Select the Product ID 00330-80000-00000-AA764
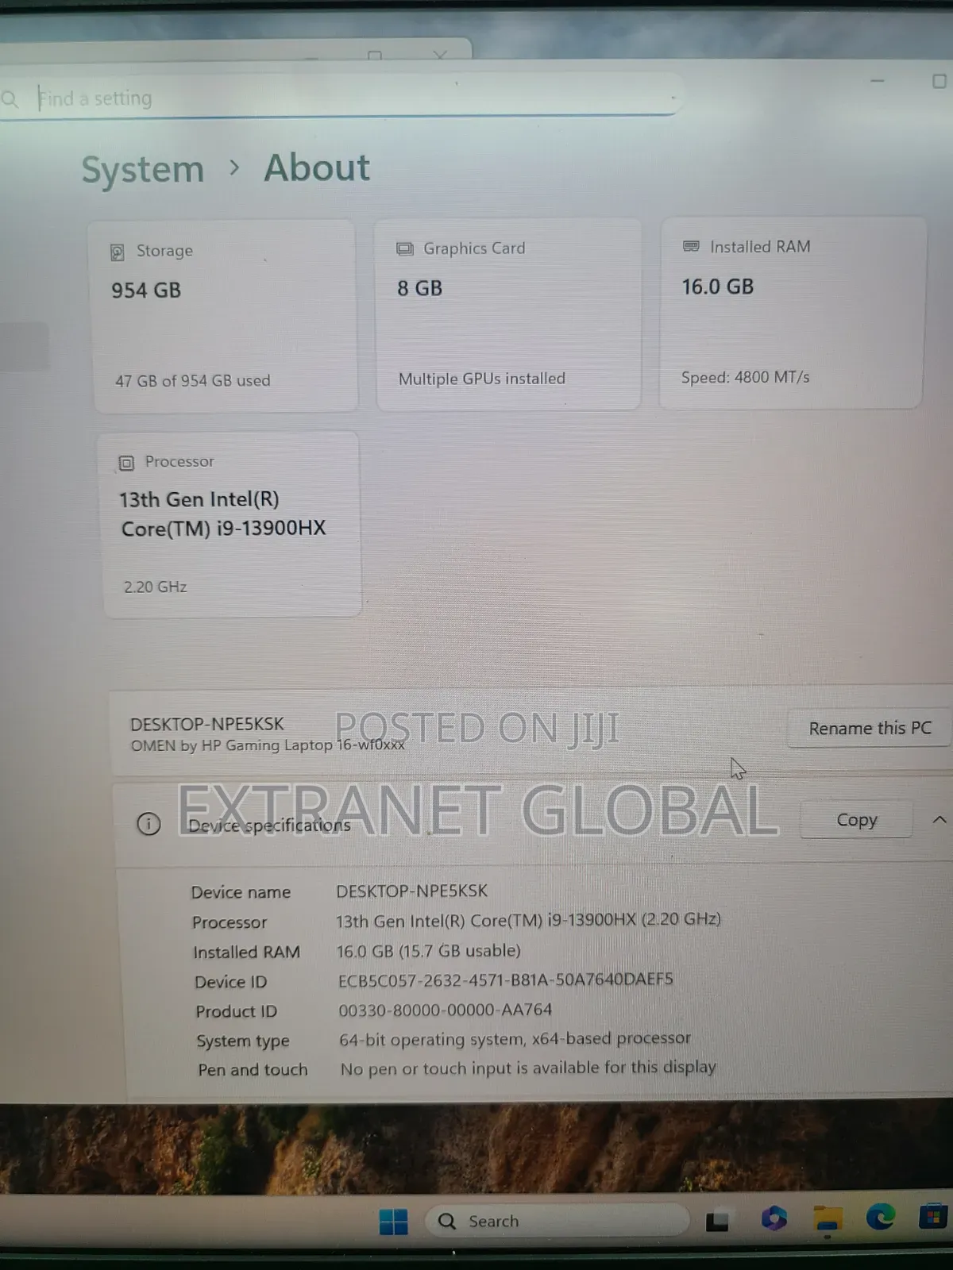953x1270 pixels. point(446,1010)
